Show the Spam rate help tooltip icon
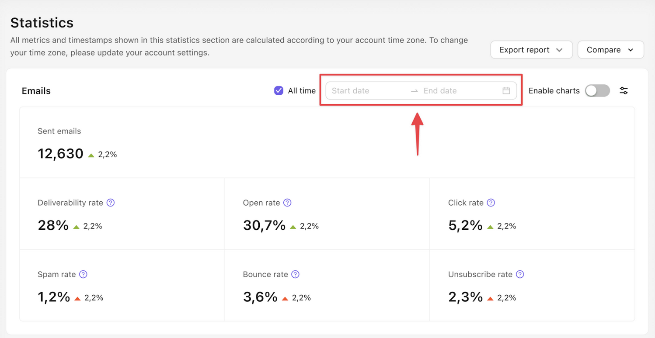This screenshot has height=338, width=655. coord(83,274)
